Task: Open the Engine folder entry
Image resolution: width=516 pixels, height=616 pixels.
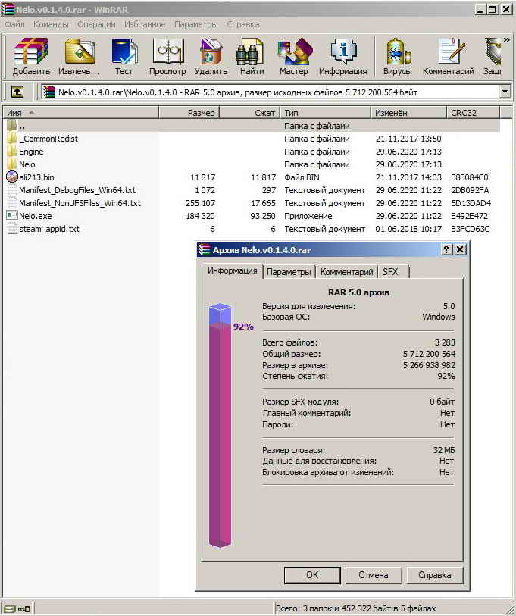Action: coord(31,152)
